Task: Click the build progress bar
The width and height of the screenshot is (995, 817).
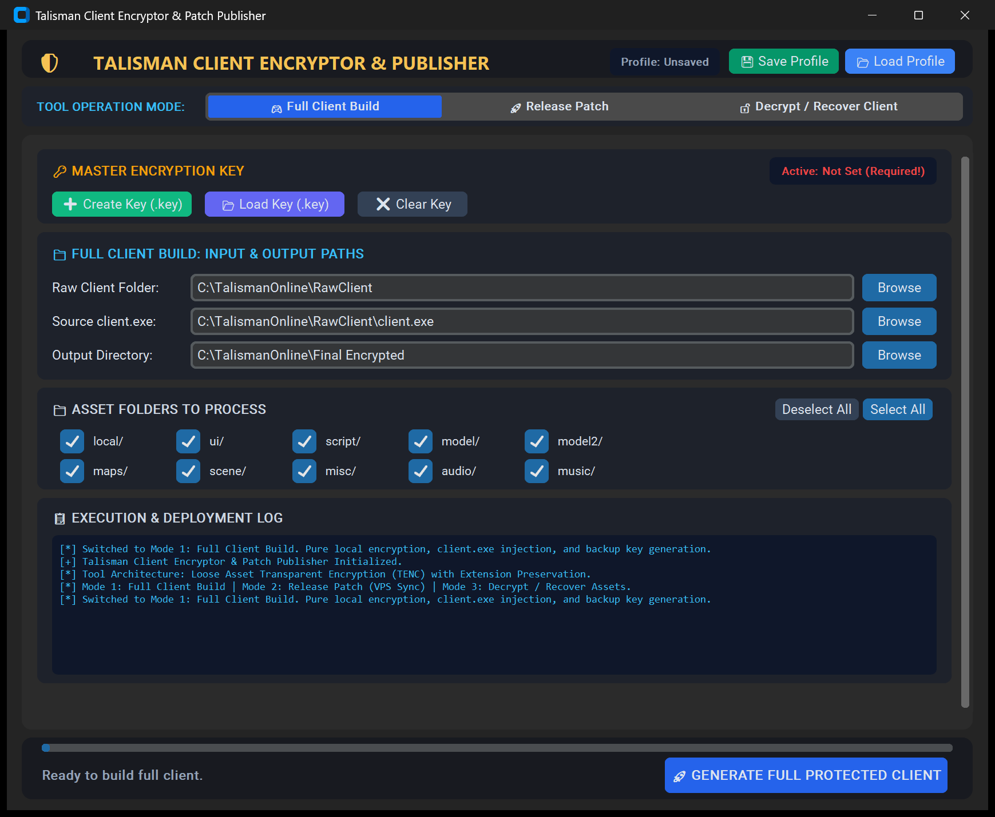Action: click(x=497, y=748)
